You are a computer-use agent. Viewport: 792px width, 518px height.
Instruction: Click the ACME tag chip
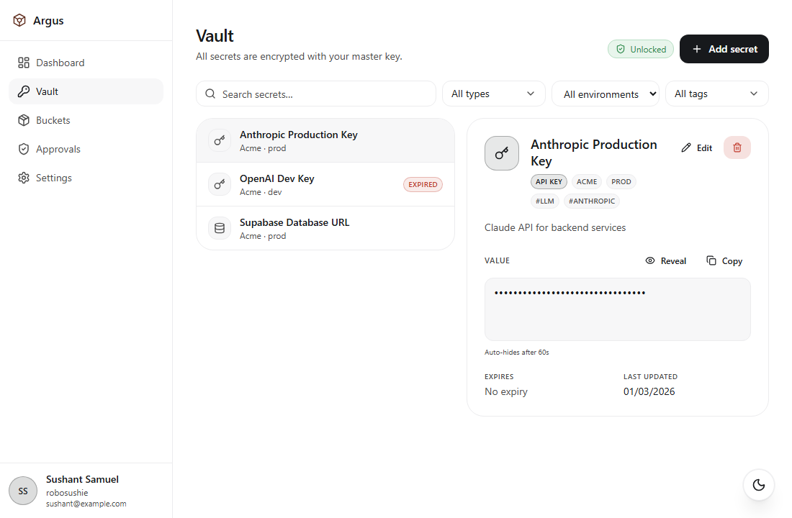coord(586,182)
